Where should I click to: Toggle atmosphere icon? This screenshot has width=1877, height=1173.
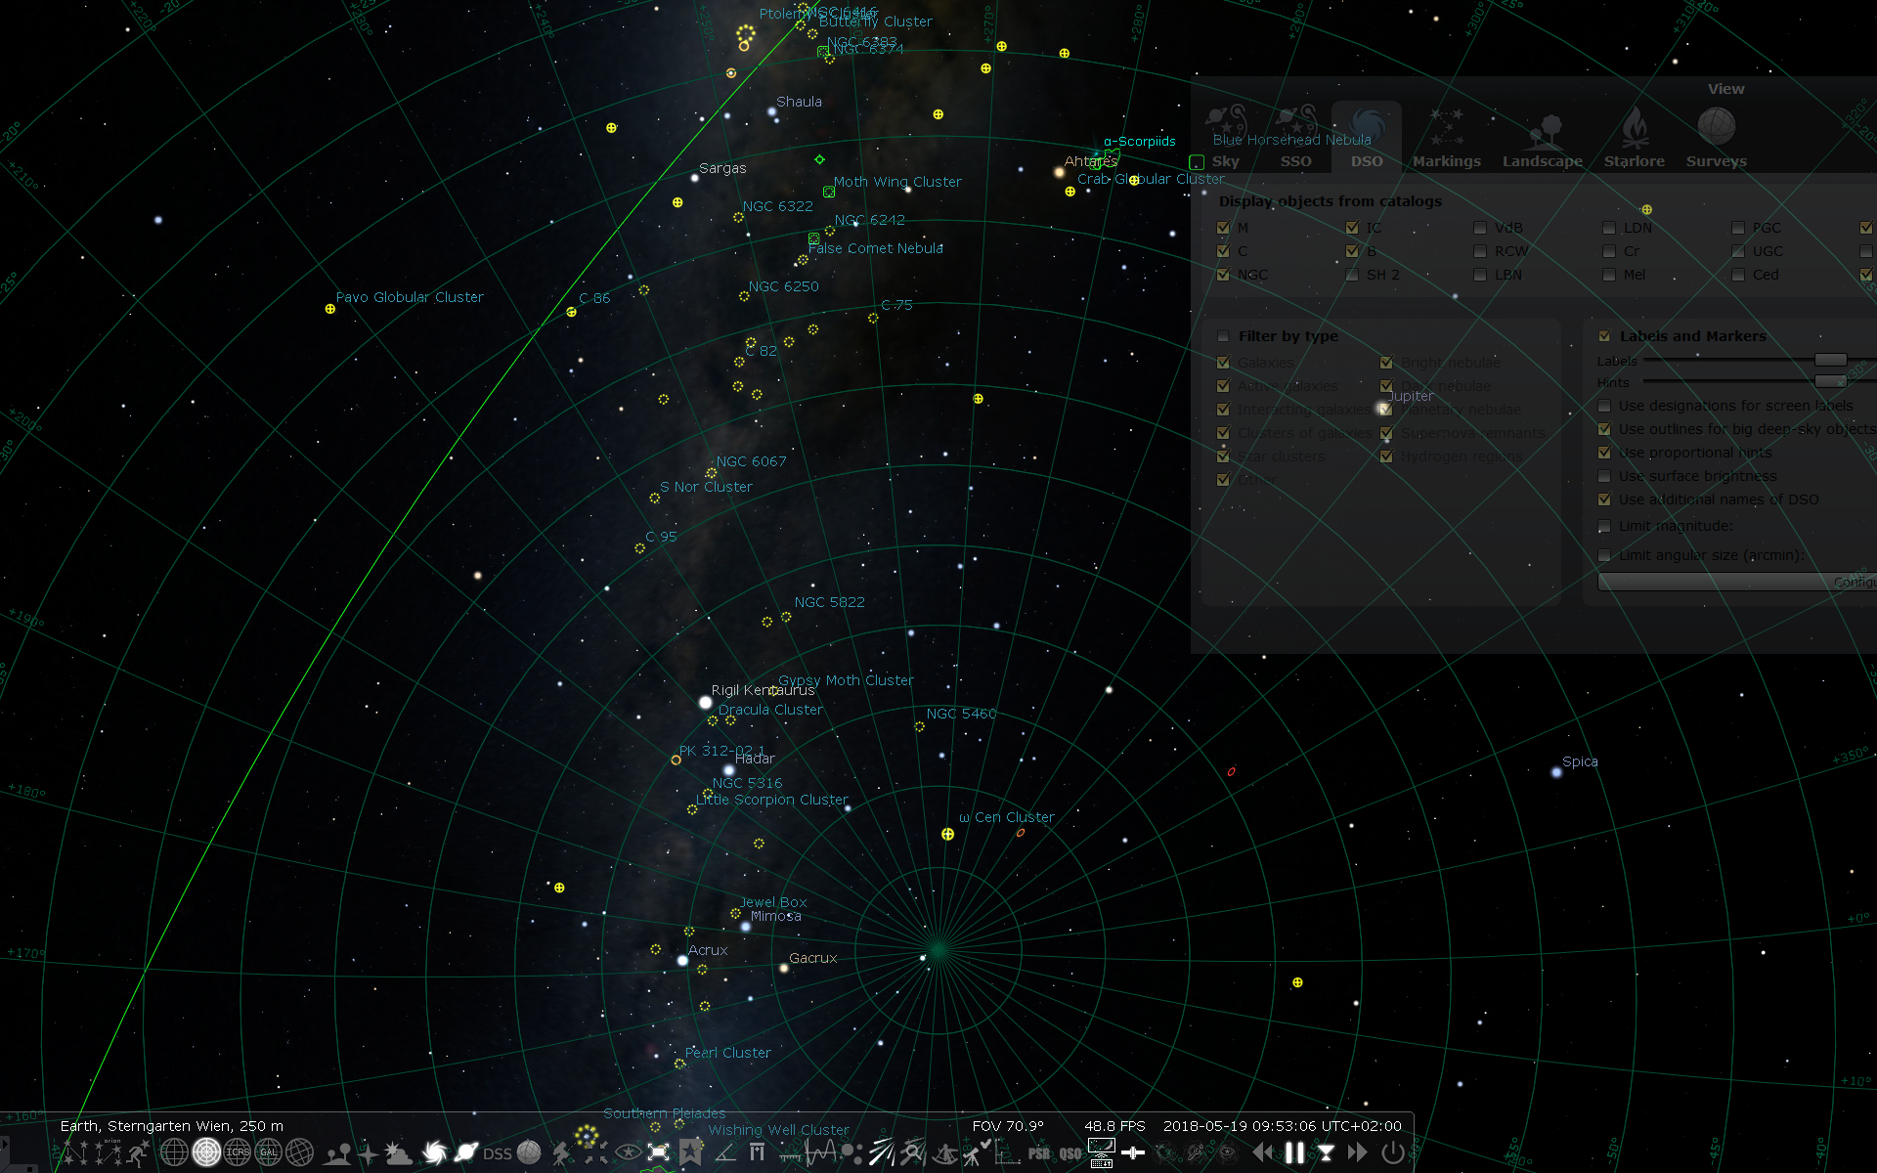[x=399, y=1153]
